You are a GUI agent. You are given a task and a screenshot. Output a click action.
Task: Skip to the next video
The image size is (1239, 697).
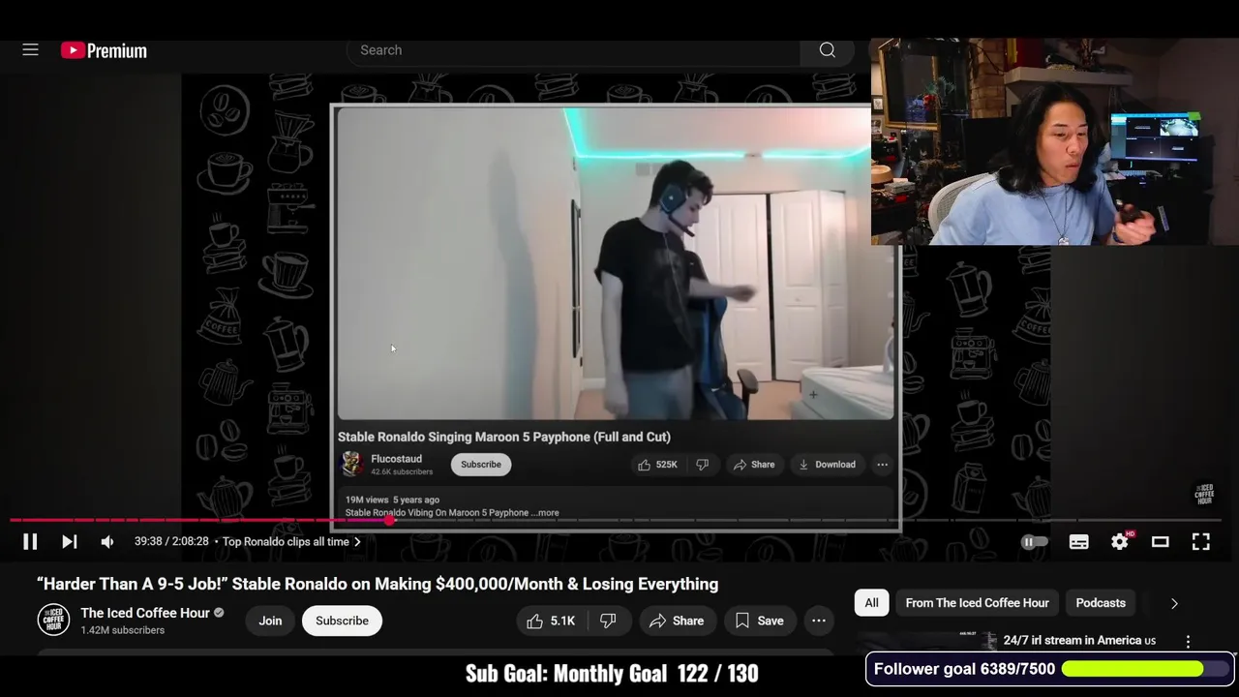tap(70, 542)
